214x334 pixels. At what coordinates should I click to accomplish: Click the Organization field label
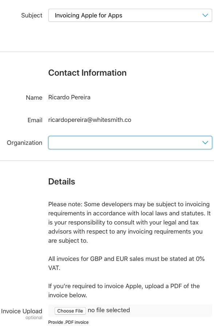point(24,143)
